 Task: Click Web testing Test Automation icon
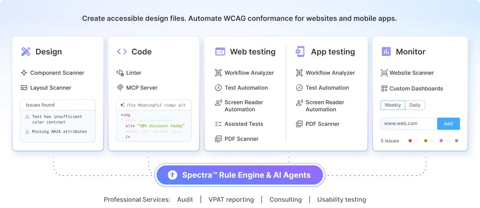(218, 88)
